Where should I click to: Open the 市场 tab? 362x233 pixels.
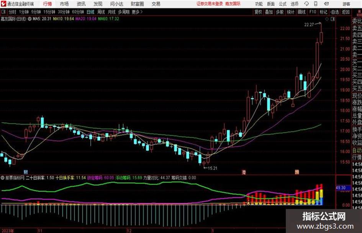pos(64,4)
